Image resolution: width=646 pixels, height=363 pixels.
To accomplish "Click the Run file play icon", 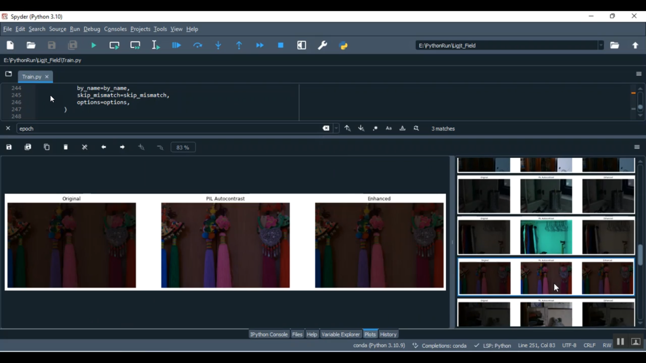I will point(93,46).
